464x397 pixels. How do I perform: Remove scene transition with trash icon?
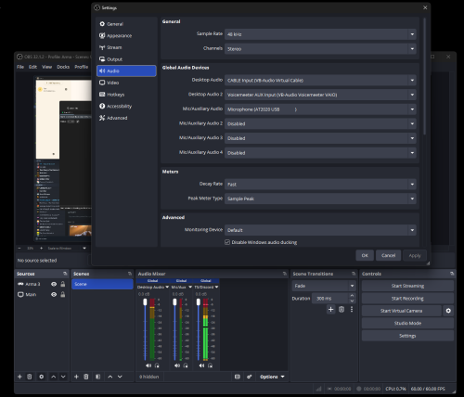tap(342, 309)
